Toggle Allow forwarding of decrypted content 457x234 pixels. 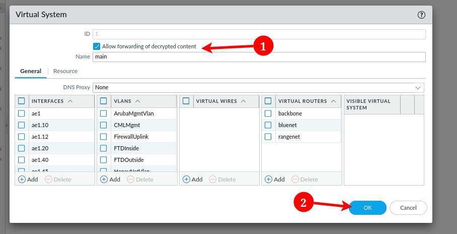(x=97, y=46)
